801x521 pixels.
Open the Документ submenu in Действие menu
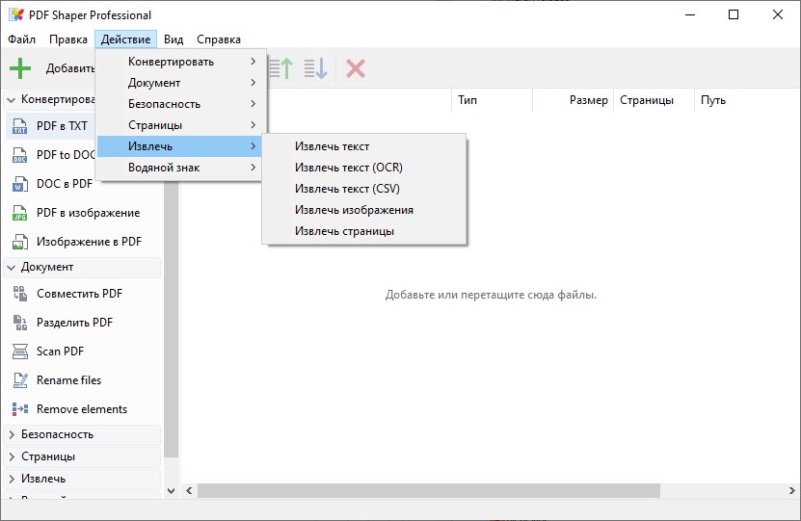coord(181,83)
